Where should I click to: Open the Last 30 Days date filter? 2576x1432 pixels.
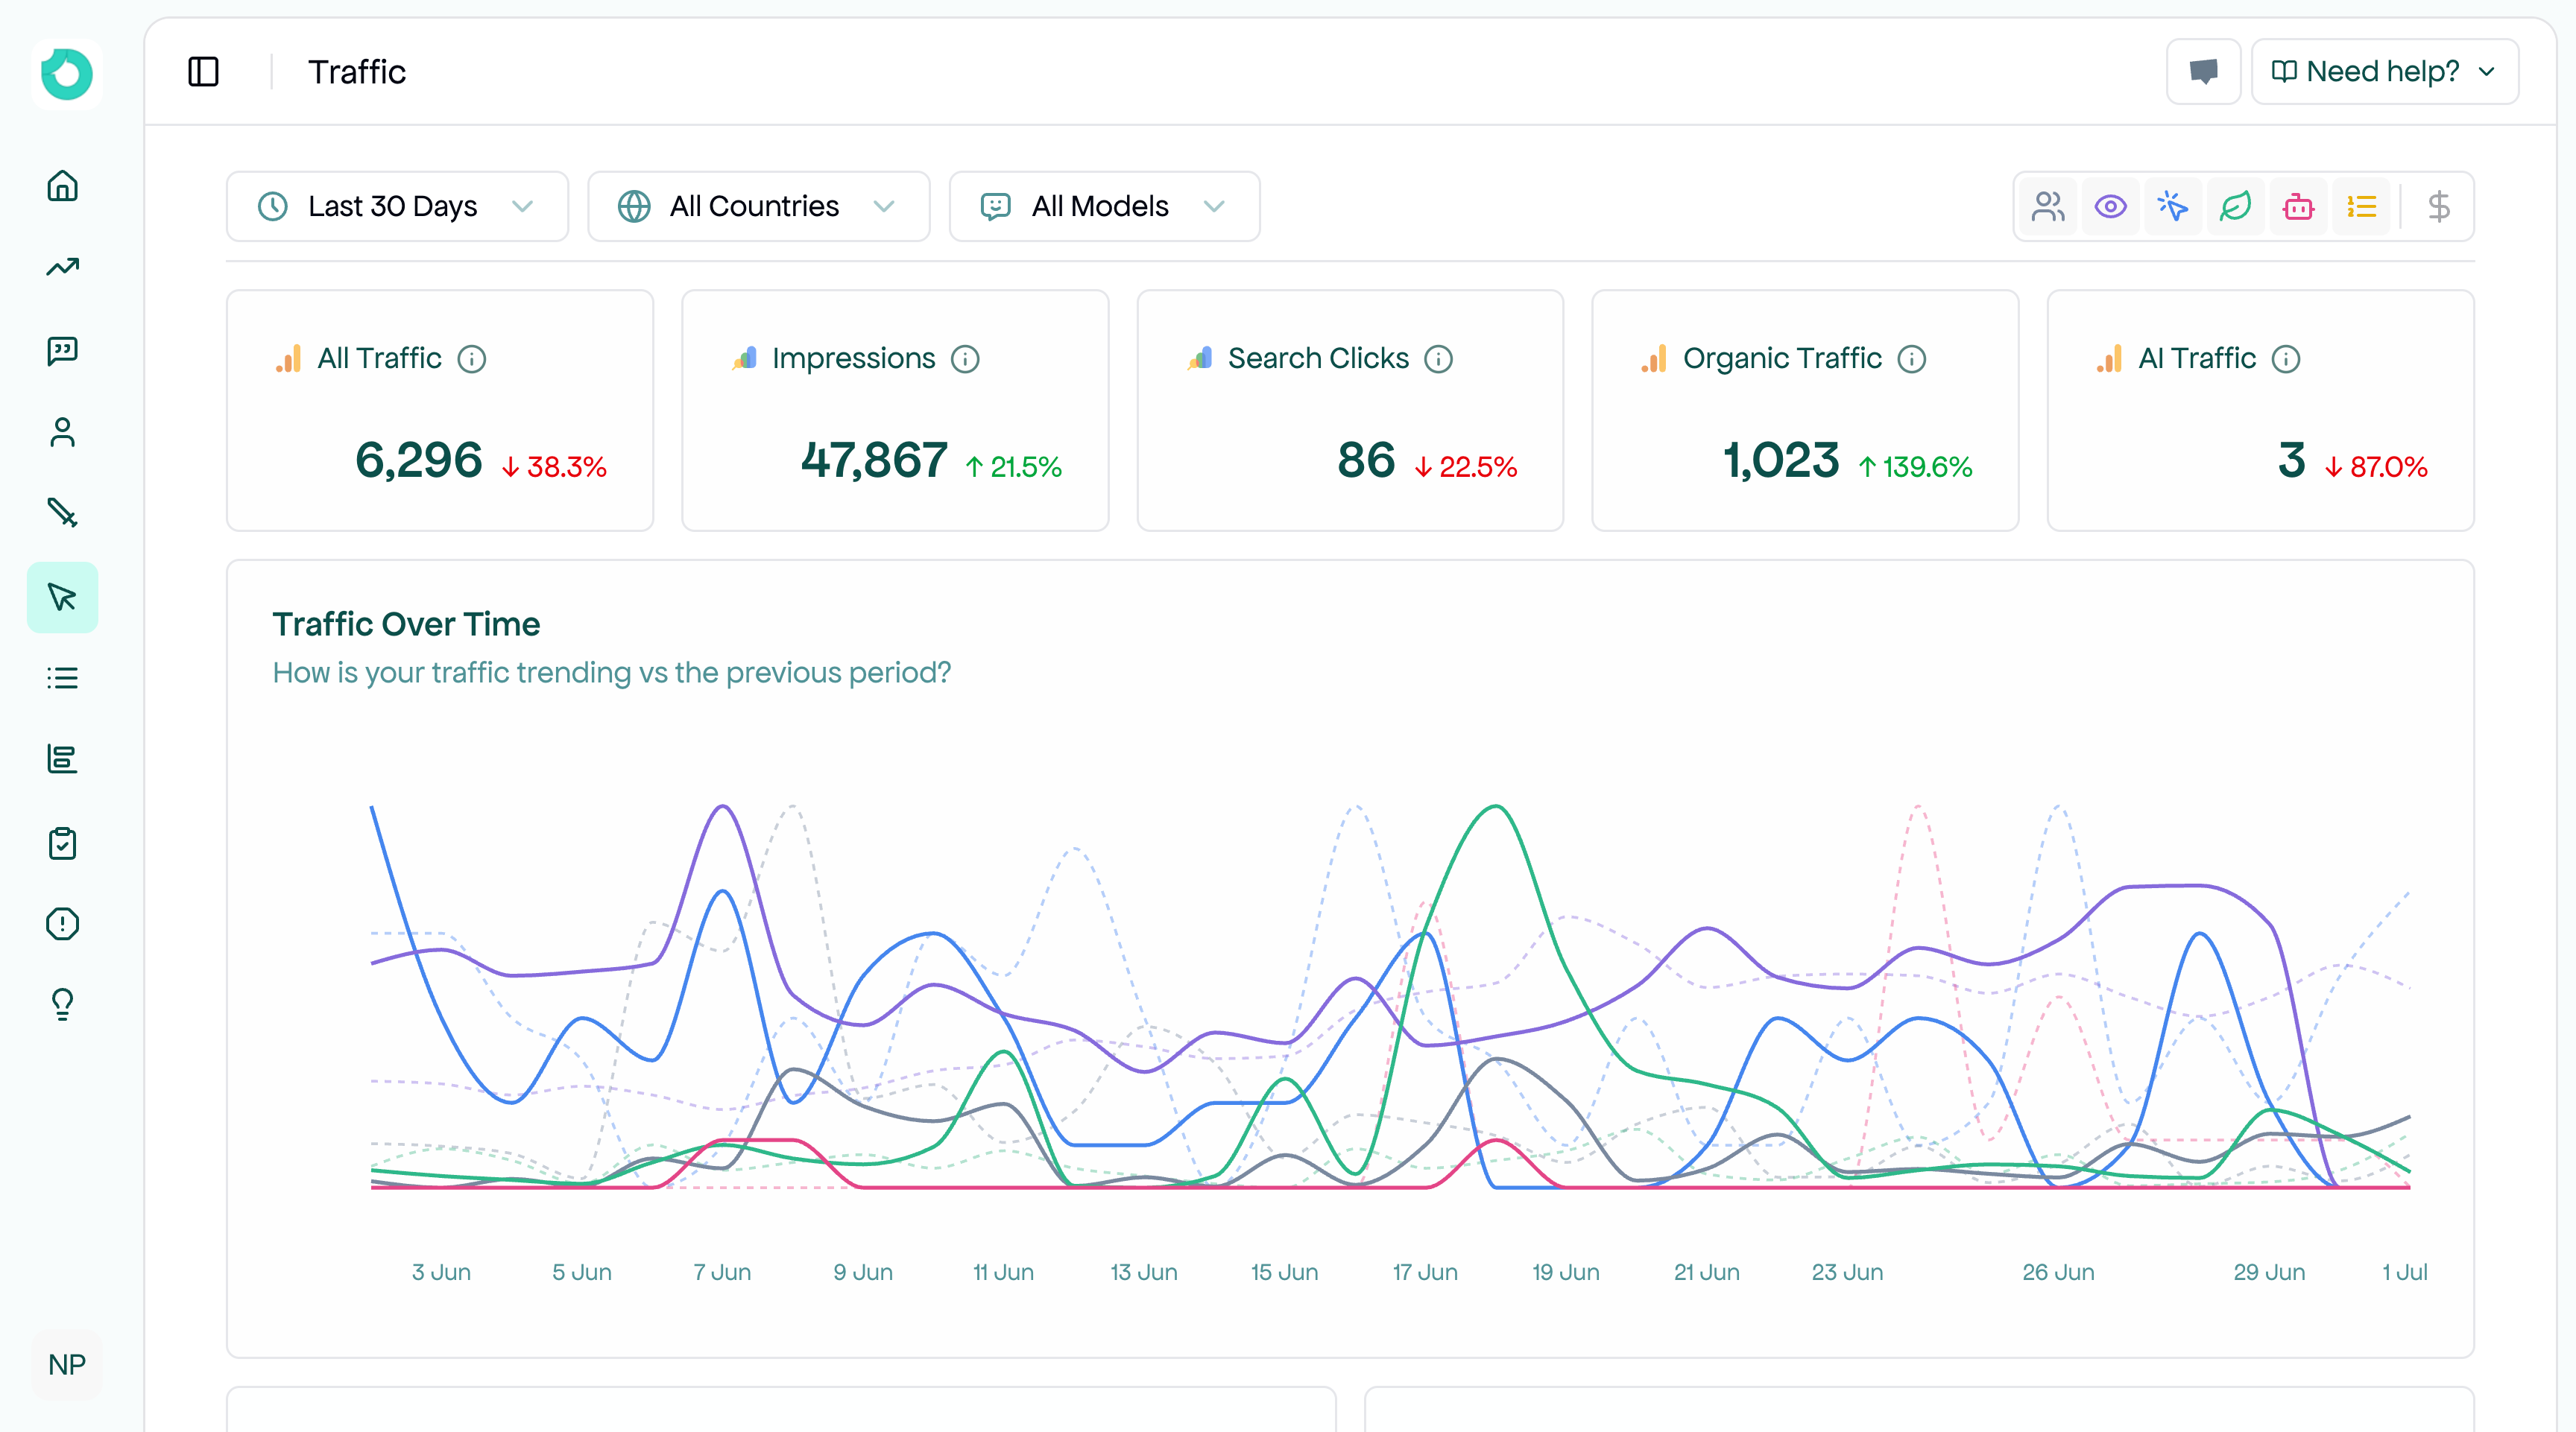(x=397, y=207)
